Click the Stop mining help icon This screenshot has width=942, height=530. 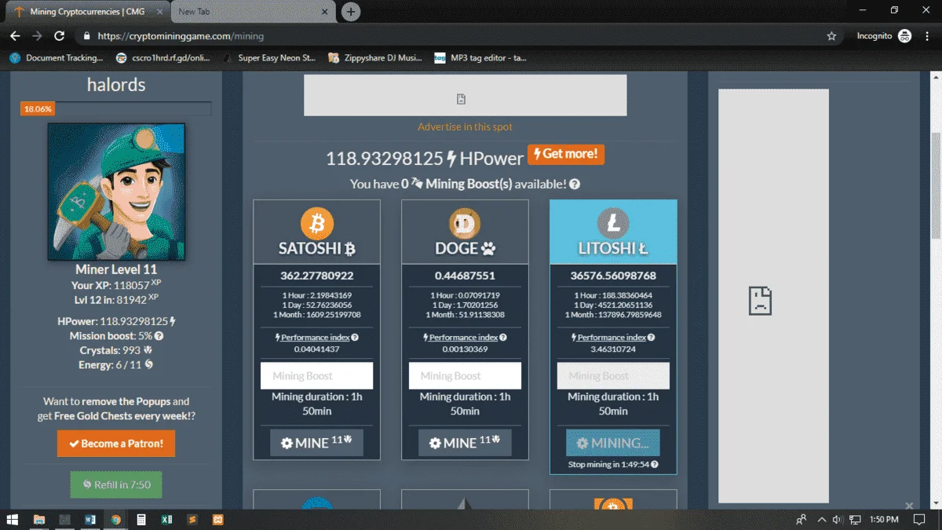point(655,465)
